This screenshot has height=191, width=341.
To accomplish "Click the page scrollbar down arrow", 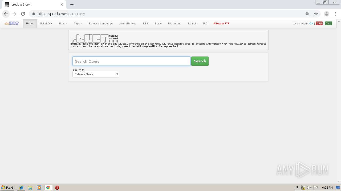I will [x=339, y=182].
